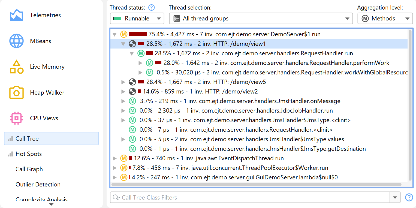Go to the MBeans section
This screenshot has width=416, height=208.
(41, 41)
